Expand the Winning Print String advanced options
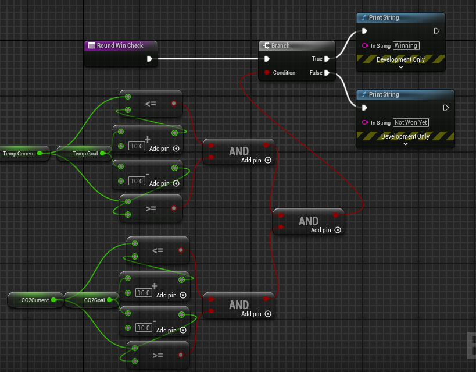Image resolution: width=476 pixels, height=372 pixels. pyautogui.click(x=400, y=67)
